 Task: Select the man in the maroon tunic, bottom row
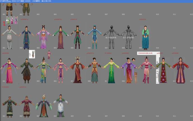[26, 106]
